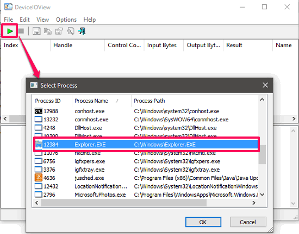Click the Control Co... column header
Screen dimensions: 299x234
coord(124,45)
